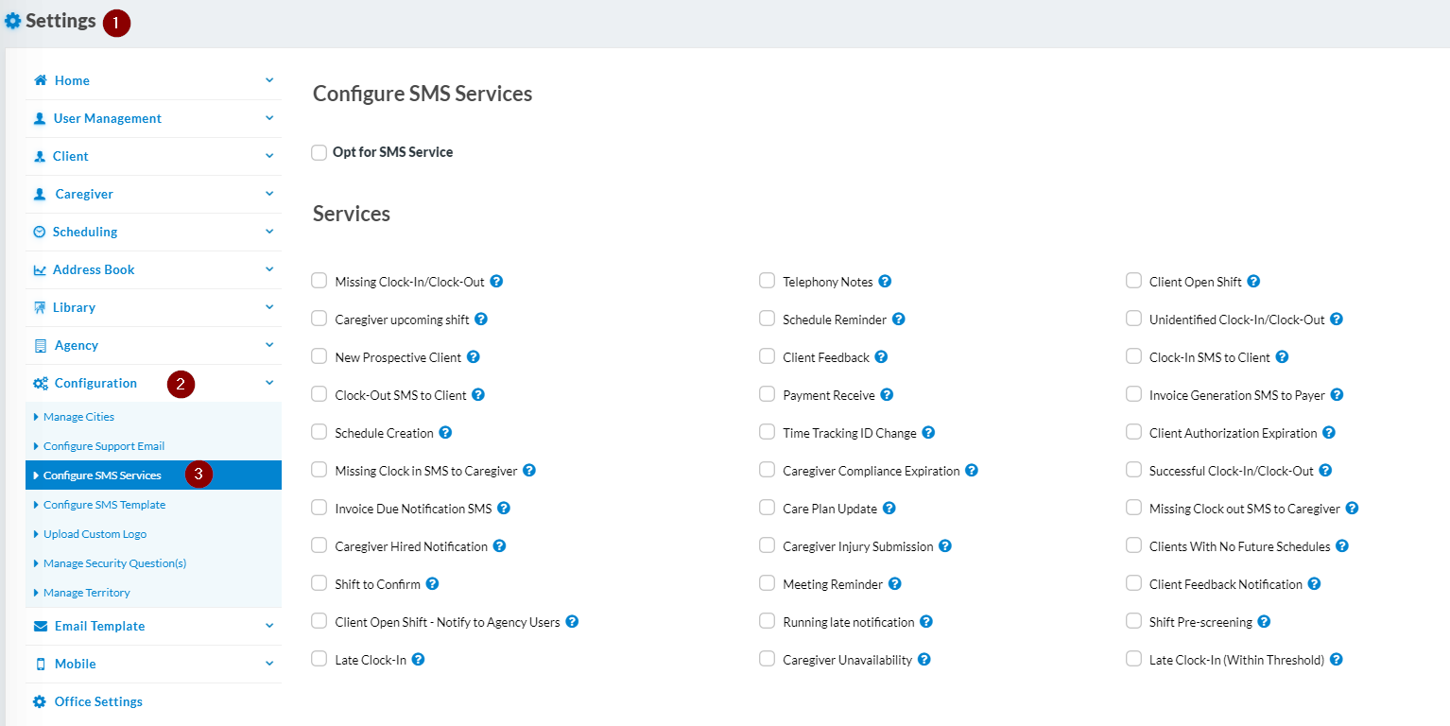This screenshot has width=1450, height=726.
Task: Open the Email Template menu
Action: coord(99,626)
